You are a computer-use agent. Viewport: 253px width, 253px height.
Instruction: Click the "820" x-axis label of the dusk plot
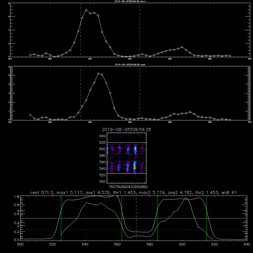50,122
